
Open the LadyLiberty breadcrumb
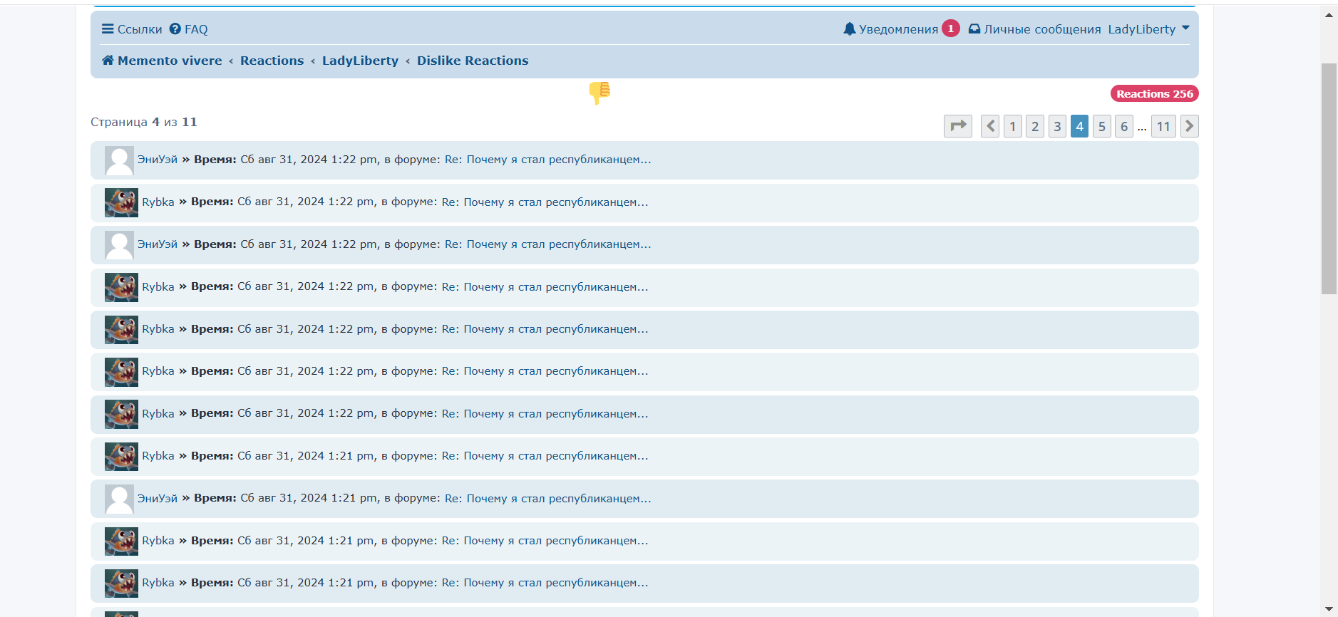point(360,61)
